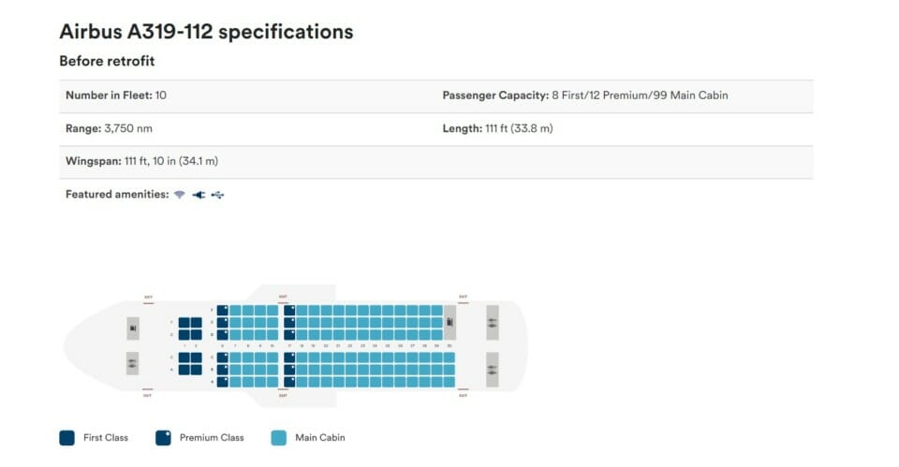Click the USB port amenity icon
The height and width of the screenshot is (467, 899).
(217, 195)
